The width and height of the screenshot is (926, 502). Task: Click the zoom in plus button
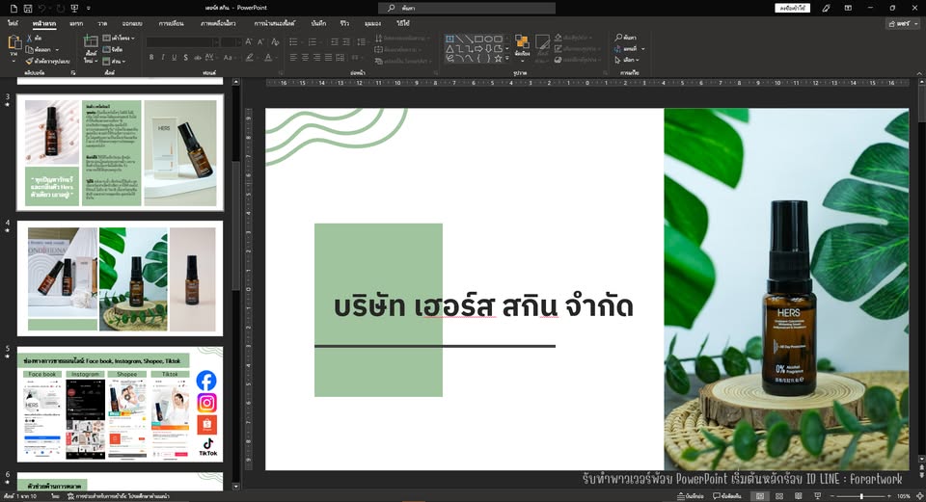point(890,496)
